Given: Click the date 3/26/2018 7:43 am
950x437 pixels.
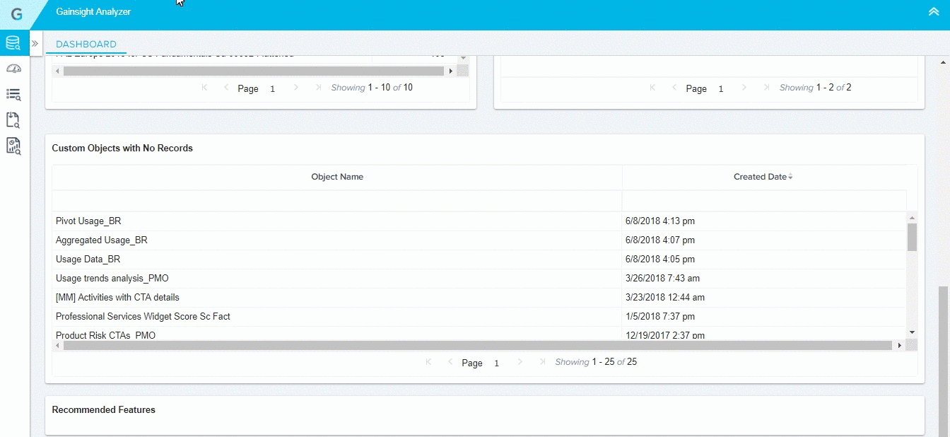Looking at the screenshot, I should [x=662, y=279].
